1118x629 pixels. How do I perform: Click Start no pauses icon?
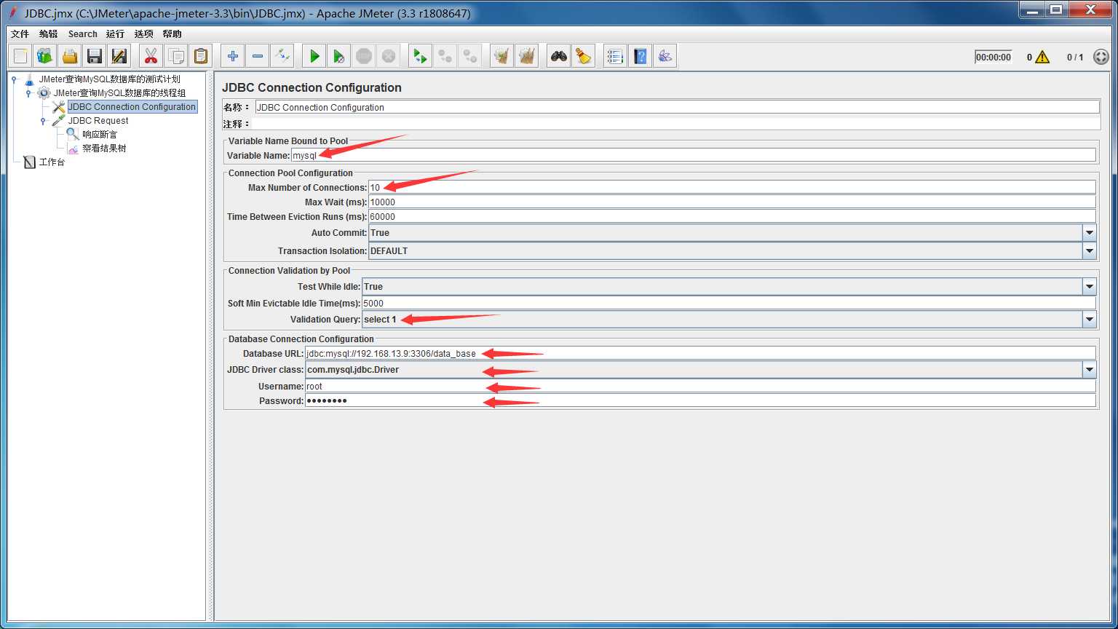tap(339, 56)
